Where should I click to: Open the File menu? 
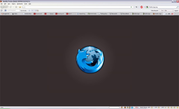[2, 4]
